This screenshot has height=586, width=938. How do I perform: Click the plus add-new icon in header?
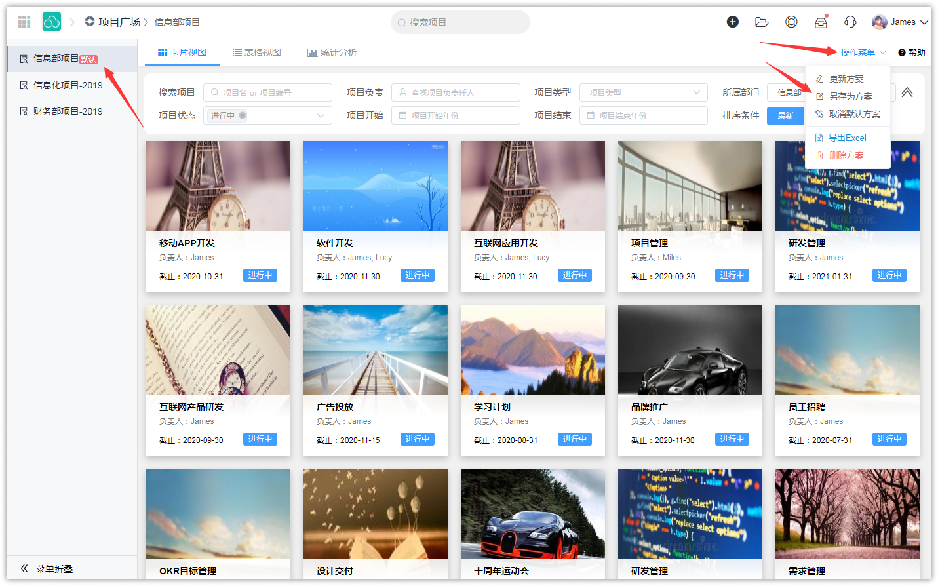pos(733,22)
